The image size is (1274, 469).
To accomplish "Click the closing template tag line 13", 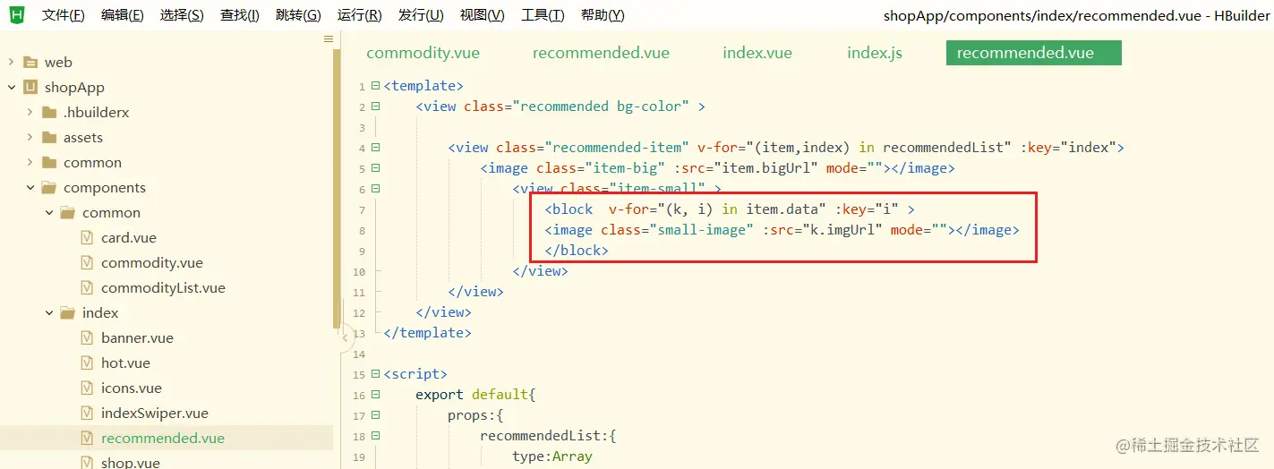I will (x=427, y=333).
